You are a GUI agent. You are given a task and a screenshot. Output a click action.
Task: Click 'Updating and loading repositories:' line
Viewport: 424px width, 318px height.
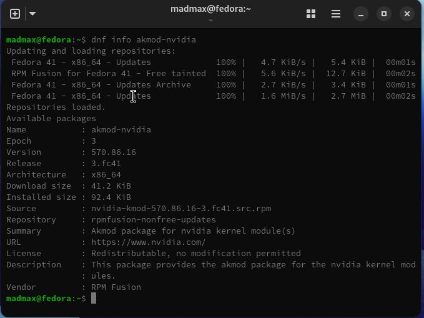click(x=91, y=51)
